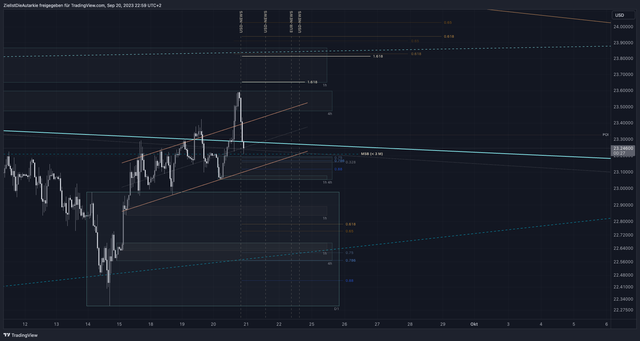The height and width of the screenshot is (341, 640).
Task: Click price axis value 23.00000
Action: [x=623, y=188]
